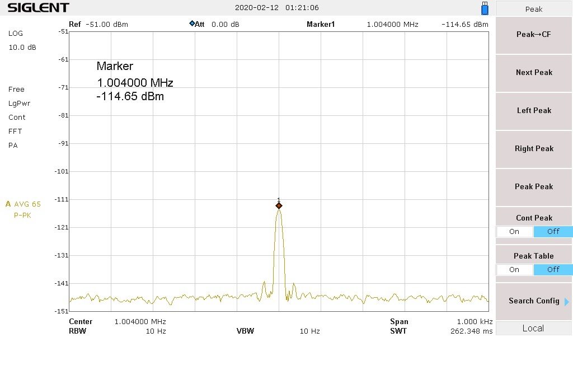Click the SIGLENT logo

point(38,8)
